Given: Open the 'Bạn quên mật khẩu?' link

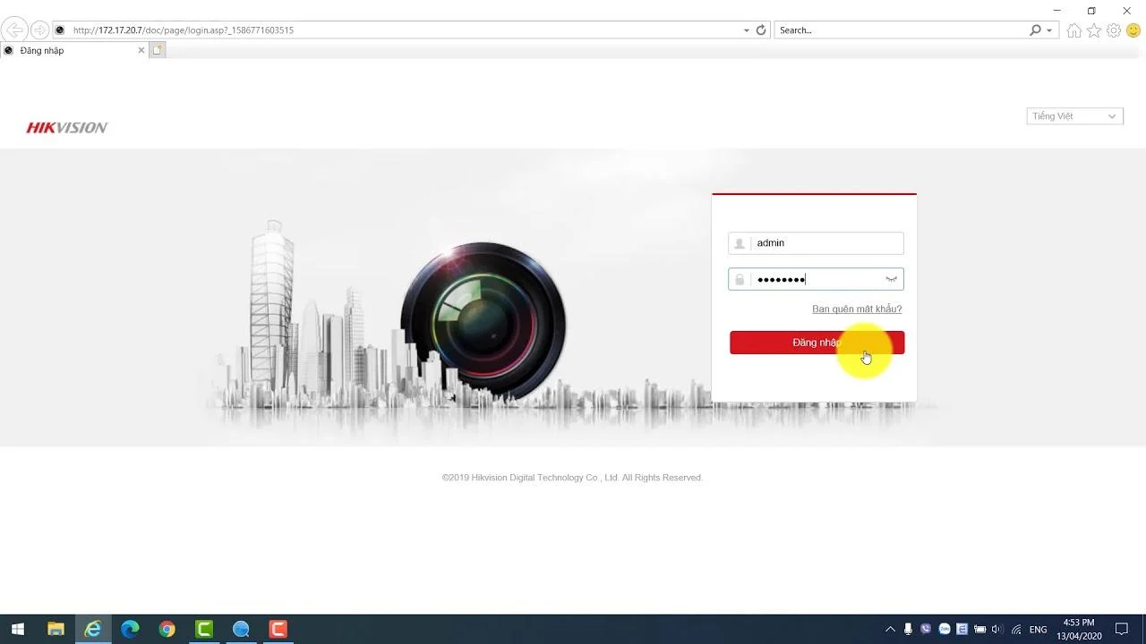Looking at the screenshot, I should 857,309.
